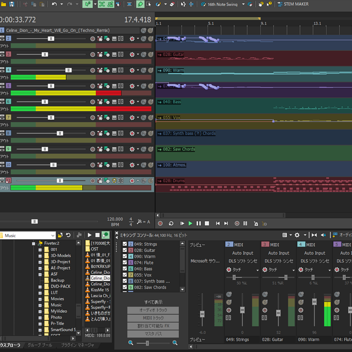This screenshot has width=352, height=352.
Task: Pause playback in the transport bar
Action: click(x=199, y=224)
